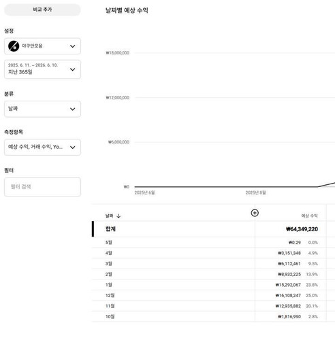Click the 예상 수익 column header
The image size is (335, 340).
click(309, 216)
